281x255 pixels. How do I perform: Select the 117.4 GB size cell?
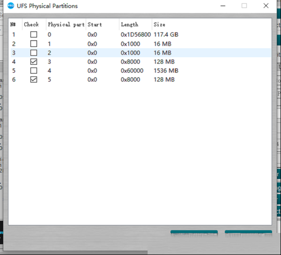click(x=166, y=34)
